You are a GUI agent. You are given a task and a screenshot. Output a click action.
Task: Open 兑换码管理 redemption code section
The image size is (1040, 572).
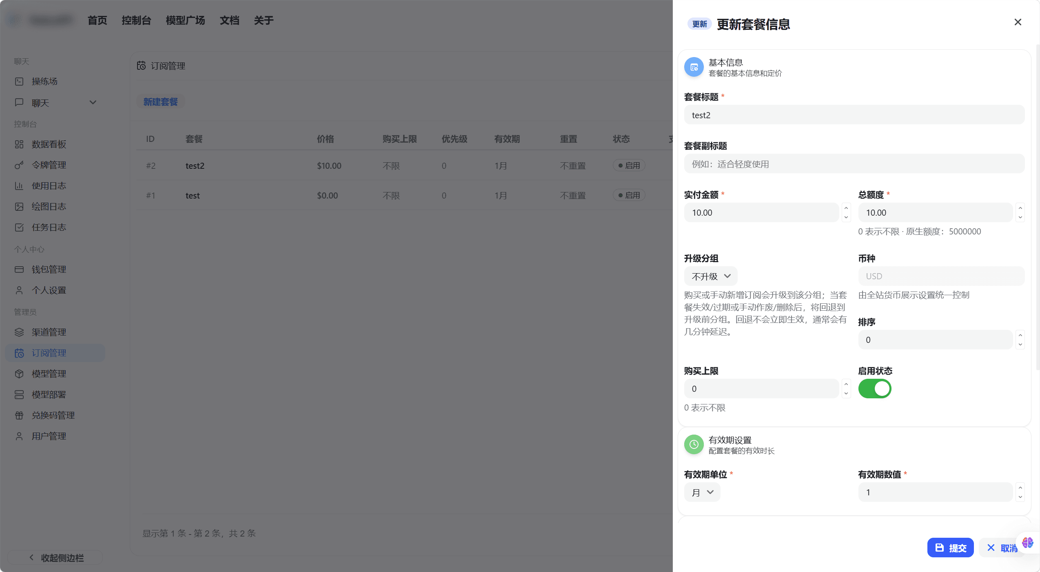20,415
